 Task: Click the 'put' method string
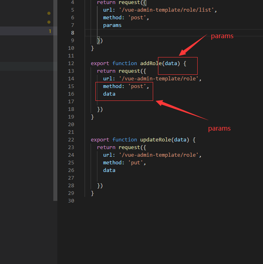click(136, 163)
